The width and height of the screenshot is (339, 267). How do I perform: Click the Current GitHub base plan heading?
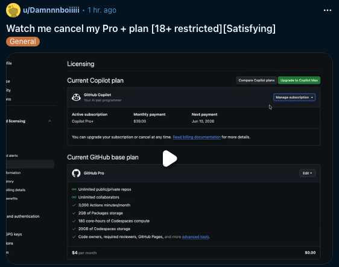click(x=103, y=157)
